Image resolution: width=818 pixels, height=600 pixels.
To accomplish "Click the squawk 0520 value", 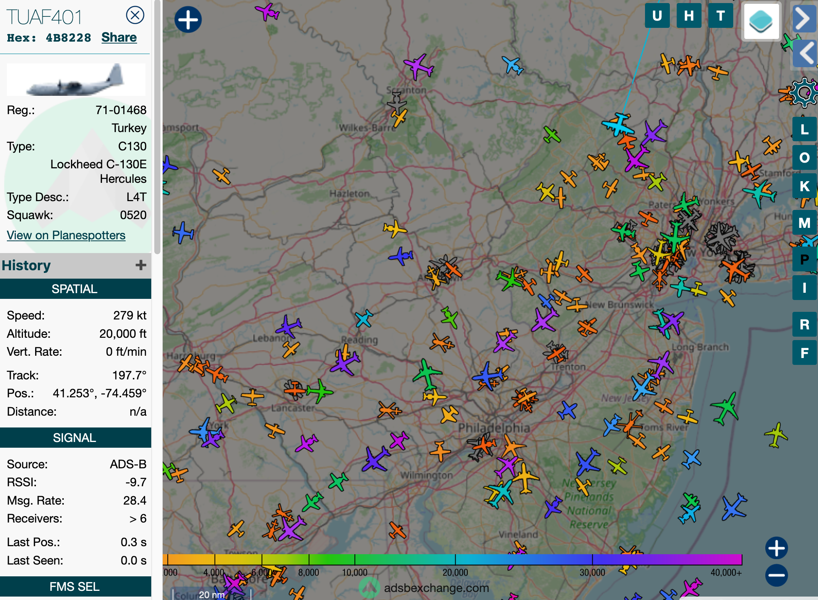I will 133,215.
